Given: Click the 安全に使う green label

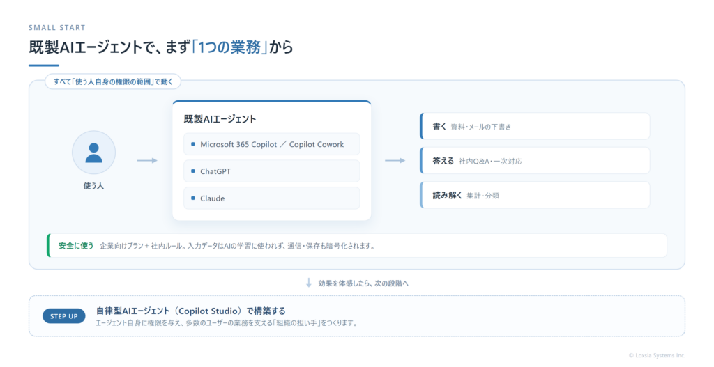Looking at the screenshot, I should pos(76,246).
